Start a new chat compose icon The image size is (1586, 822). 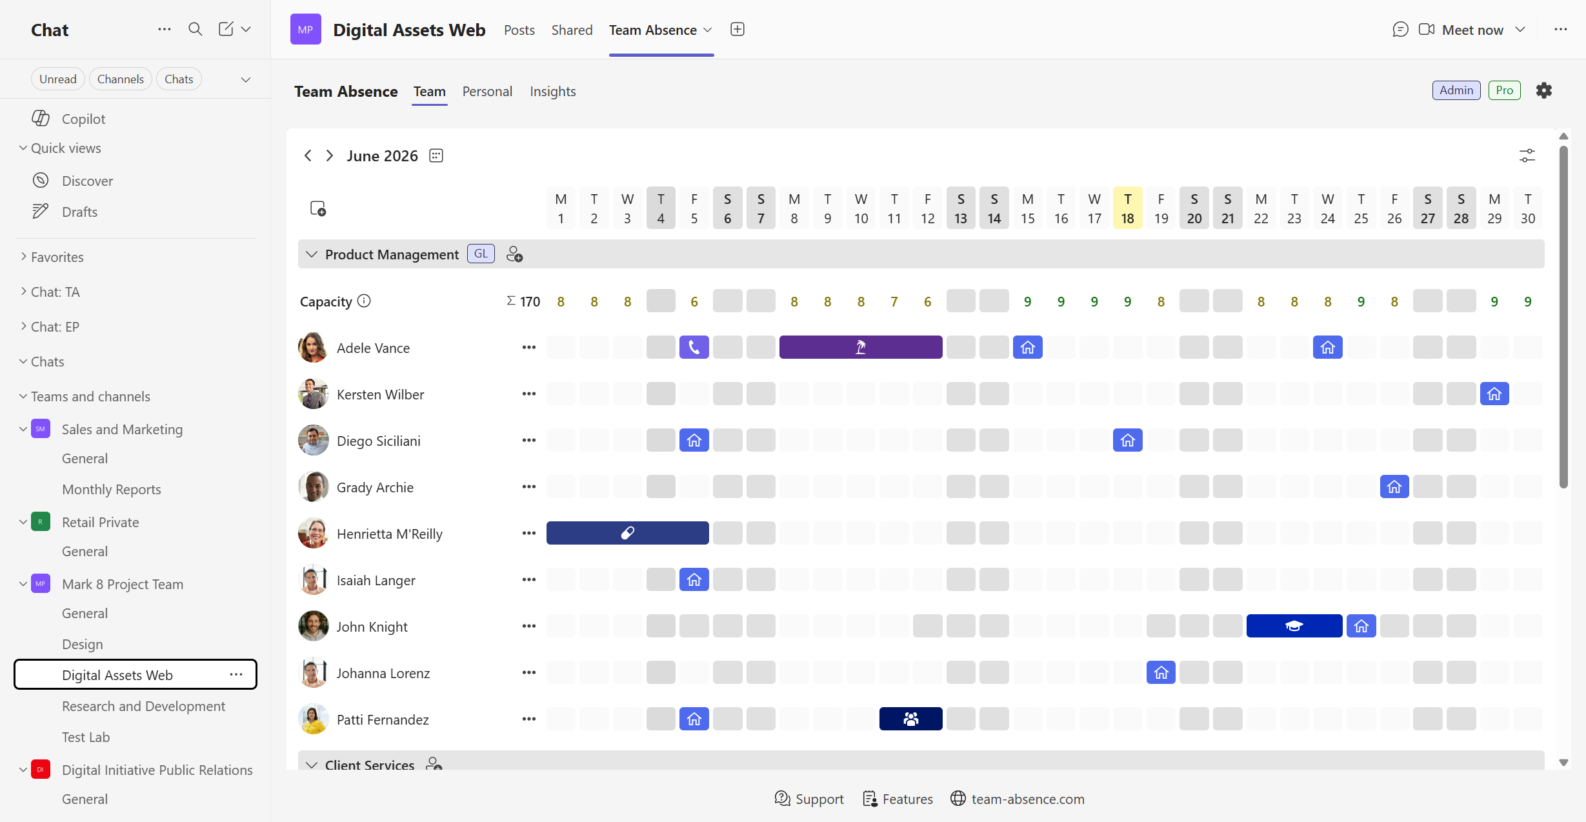226,30
